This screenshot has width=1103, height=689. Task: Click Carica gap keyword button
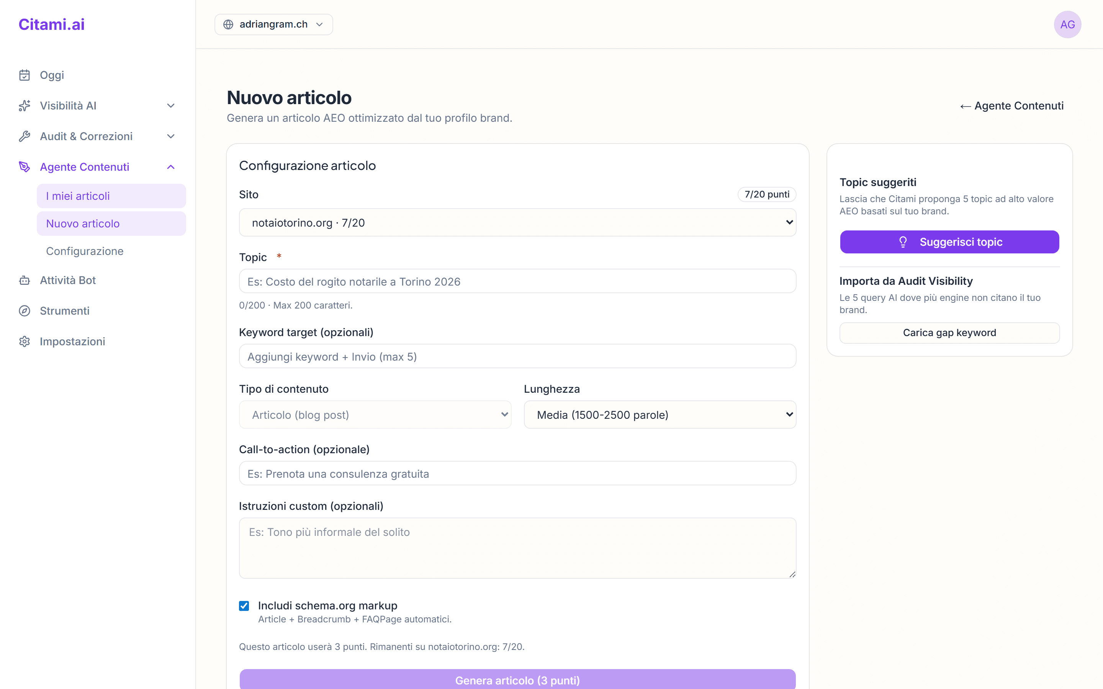pos(949,333)
